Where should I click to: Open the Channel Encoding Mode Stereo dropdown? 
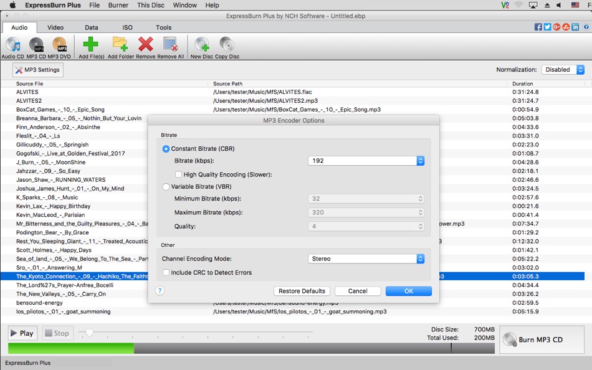click(x=366, y=259)
